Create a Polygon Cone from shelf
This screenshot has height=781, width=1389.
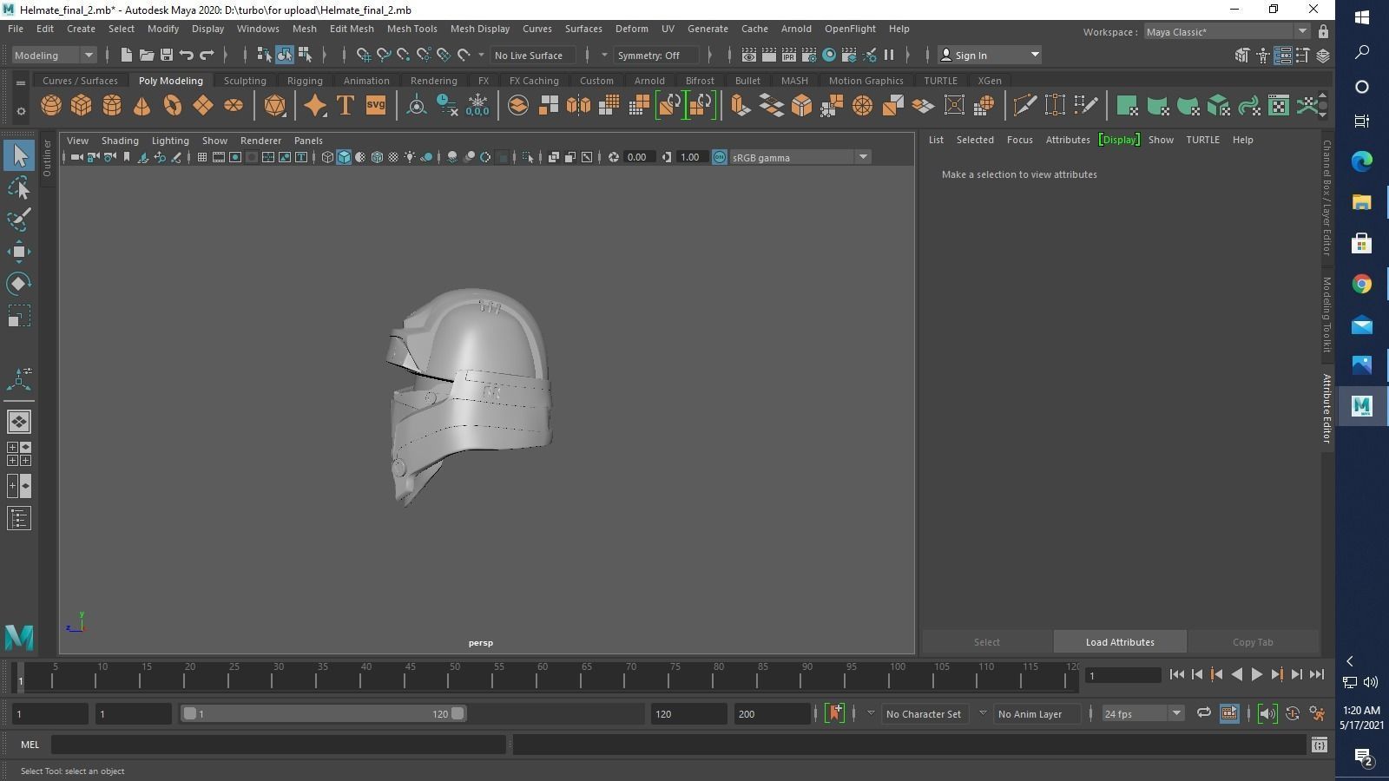point(142,106)
